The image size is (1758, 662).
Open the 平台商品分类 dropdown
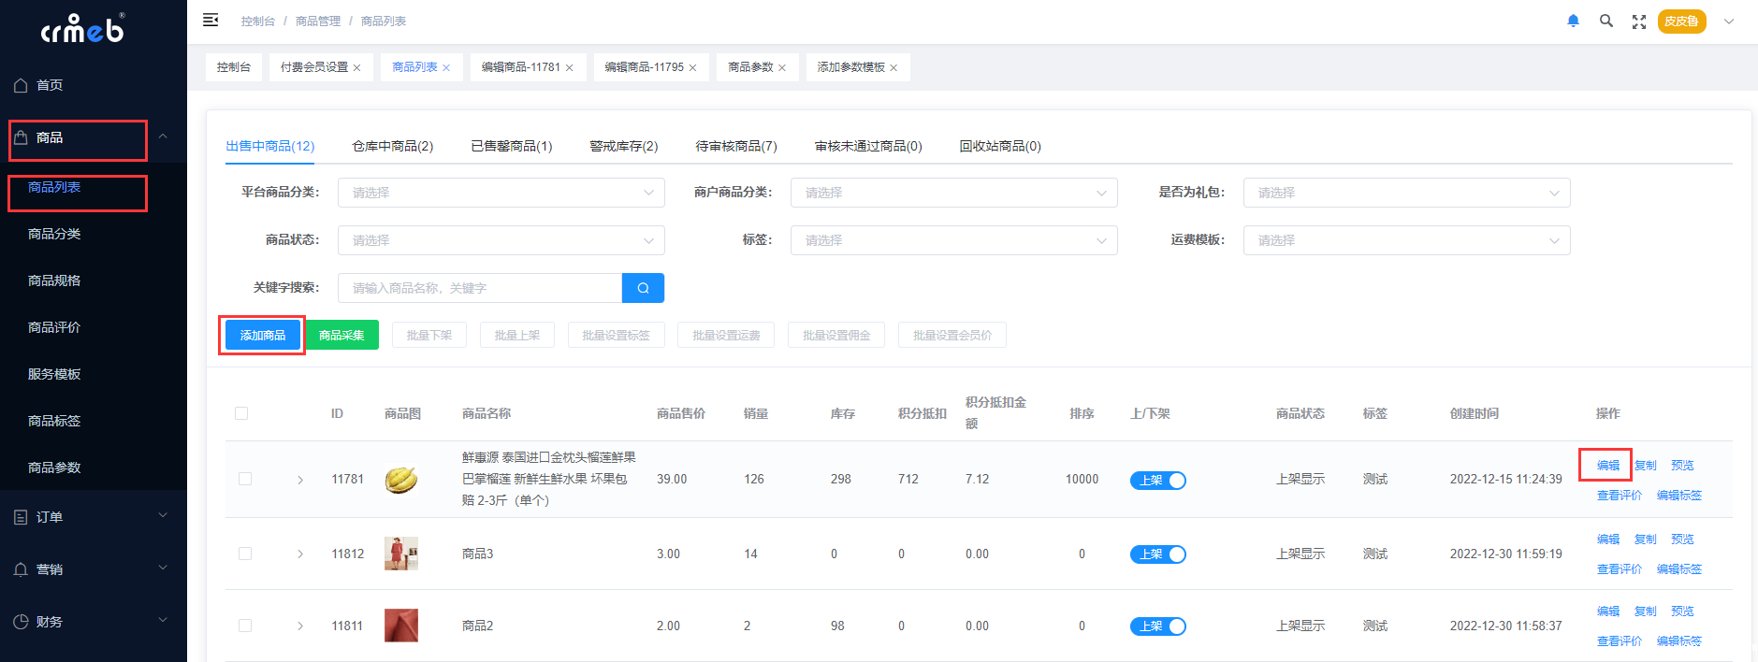click(x=501, y=193)
